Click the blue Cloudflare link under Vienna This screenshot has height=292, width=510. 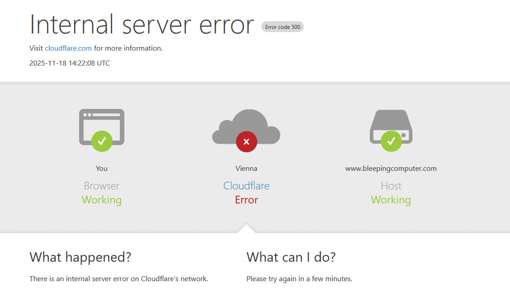[x=246, y=186]
